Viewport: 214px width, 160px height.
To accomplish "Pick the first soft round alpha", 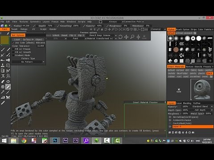I will pyautogui.click(x=170, y=38).
